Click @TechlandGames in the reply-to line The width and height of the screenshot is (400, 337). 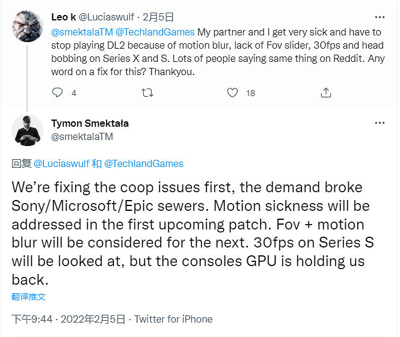click(144, 163)
